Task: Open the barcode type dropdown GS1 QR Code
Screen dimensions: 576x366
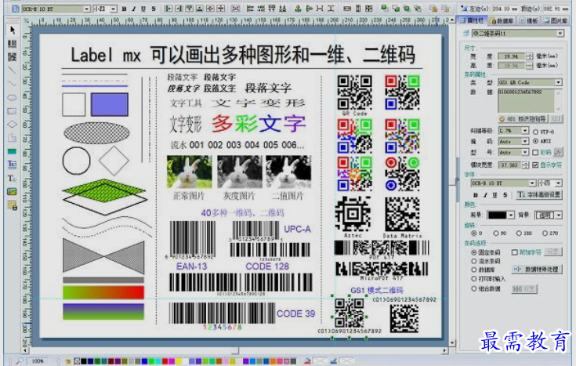Action: click(558, 82)
